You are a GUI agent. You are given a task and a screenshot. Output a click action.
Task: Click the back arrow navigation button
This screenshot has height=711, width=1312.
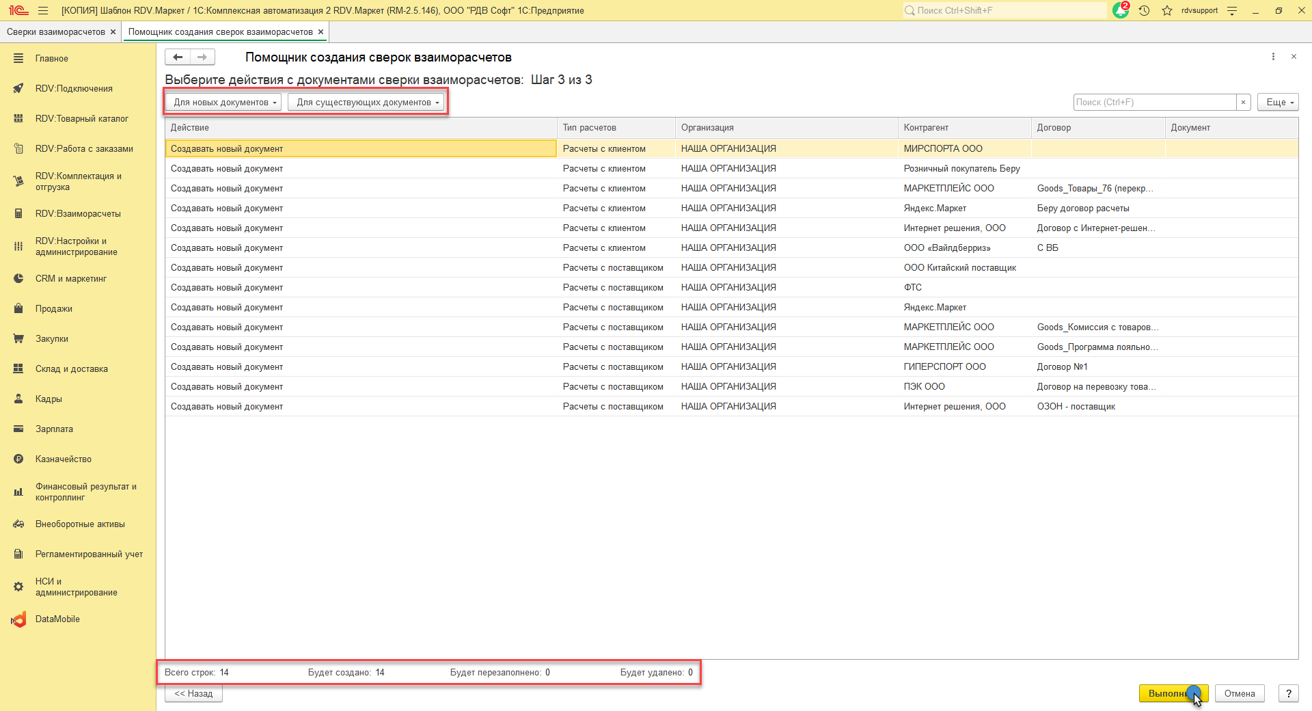click(178, 57)
